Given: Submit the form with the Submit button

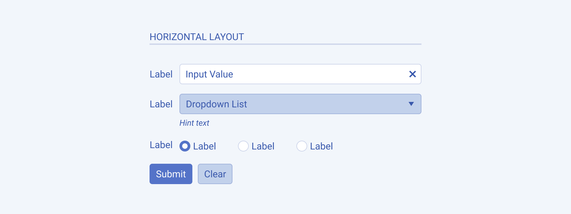Looking at the screenshot, I should coord(171,174).
